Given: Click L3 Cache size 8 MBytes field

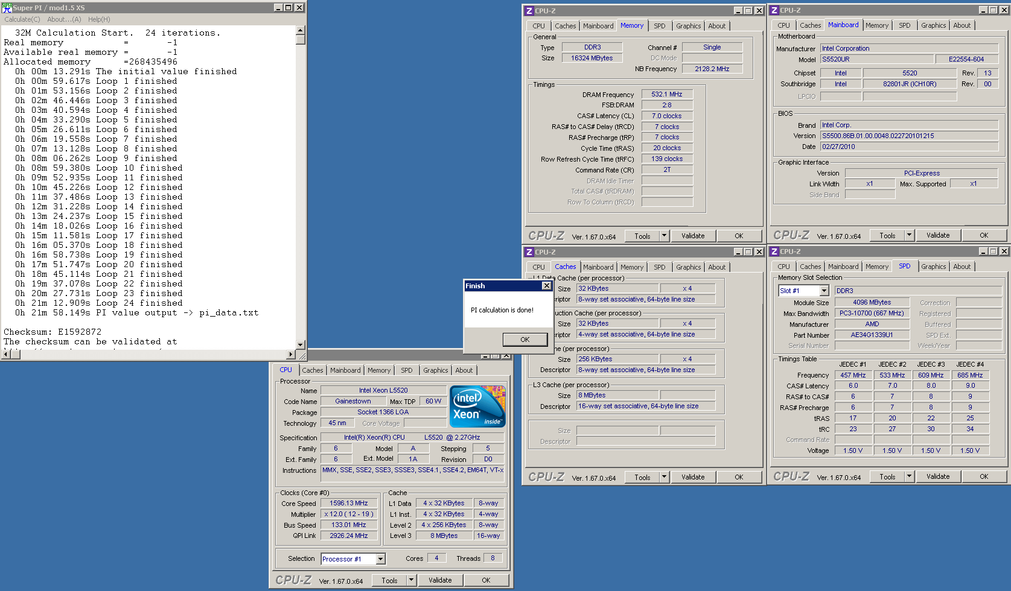Looking at the screenshot, I should (617, 395).
